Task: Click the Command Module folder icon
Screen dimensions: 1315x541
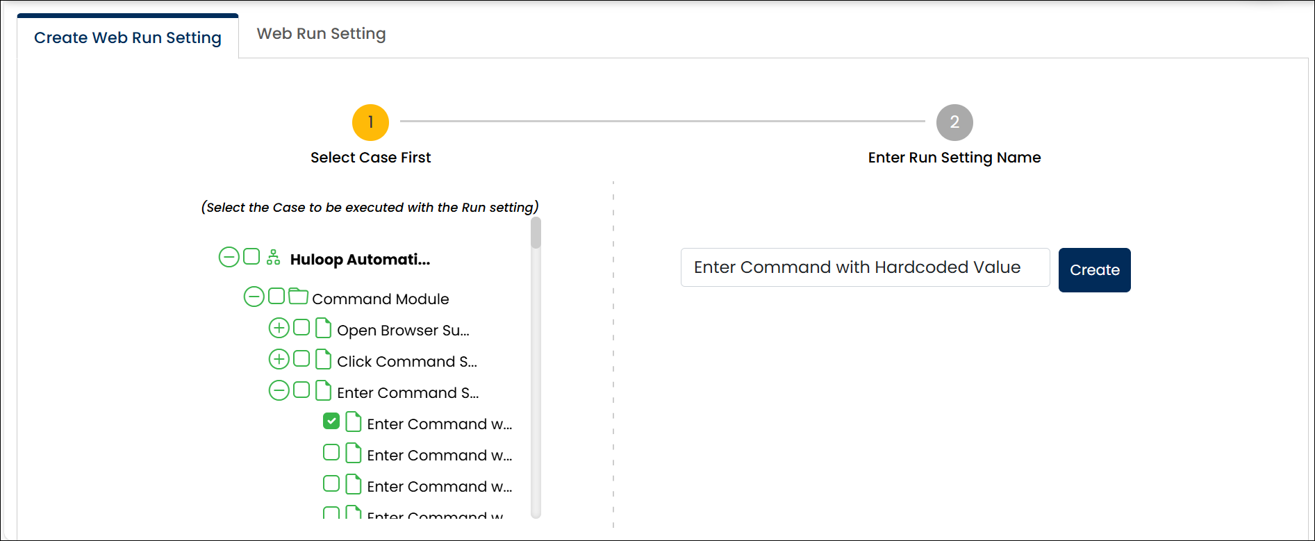Action: point(299,297)
